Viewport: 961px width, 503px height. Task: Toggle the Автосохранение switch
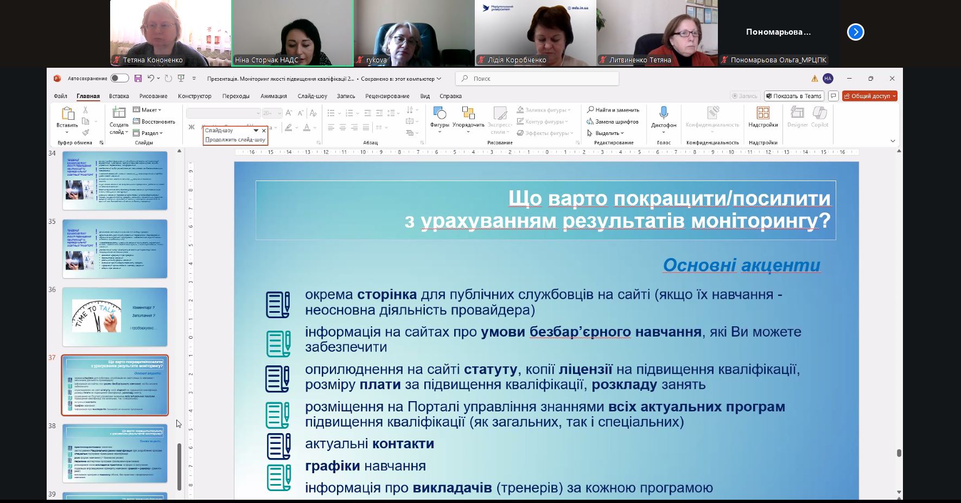click(119, 79)
